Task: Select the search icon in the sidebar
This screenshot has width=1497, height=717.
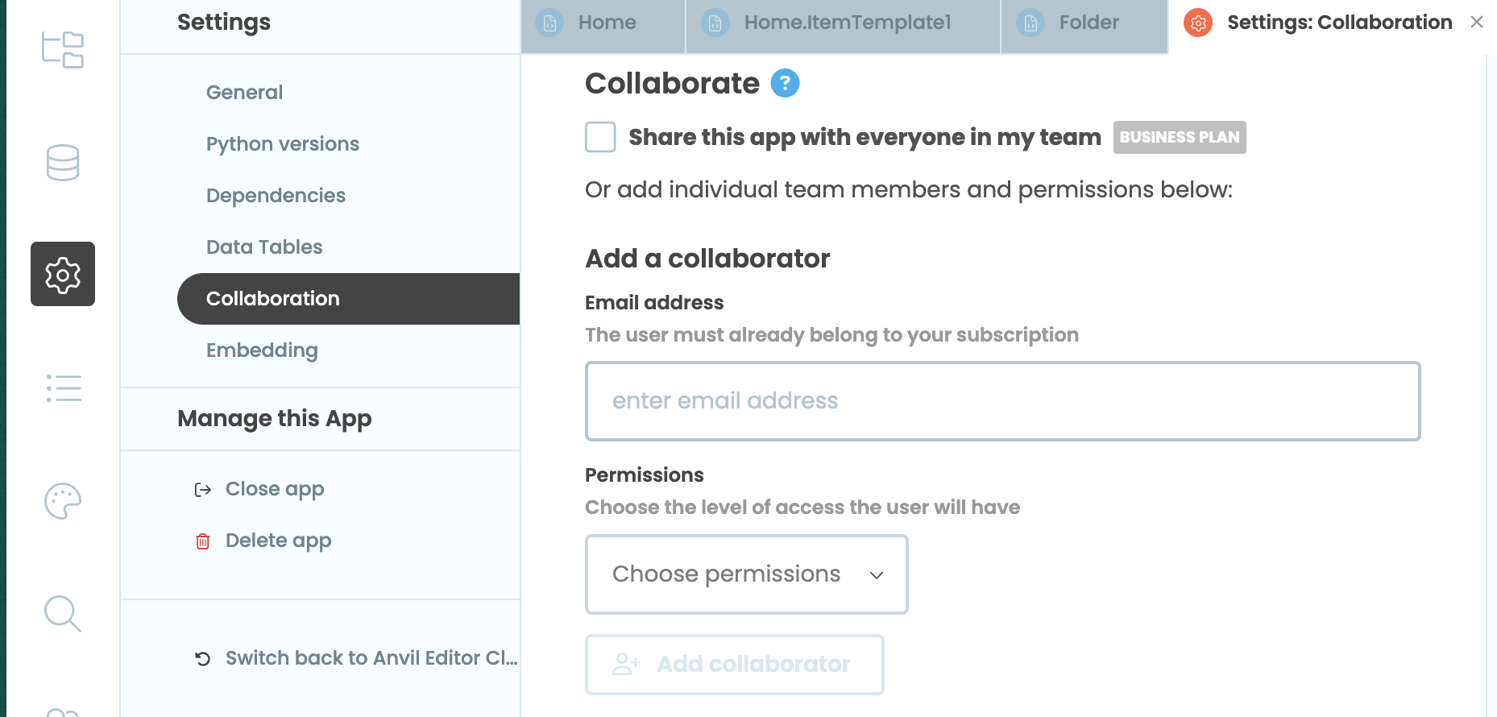Action: tap(63, 614)
